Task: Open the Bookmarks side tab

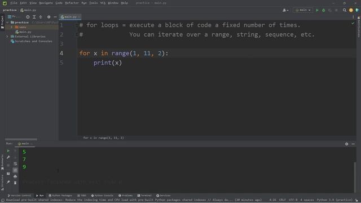Action: click(2, 162)
